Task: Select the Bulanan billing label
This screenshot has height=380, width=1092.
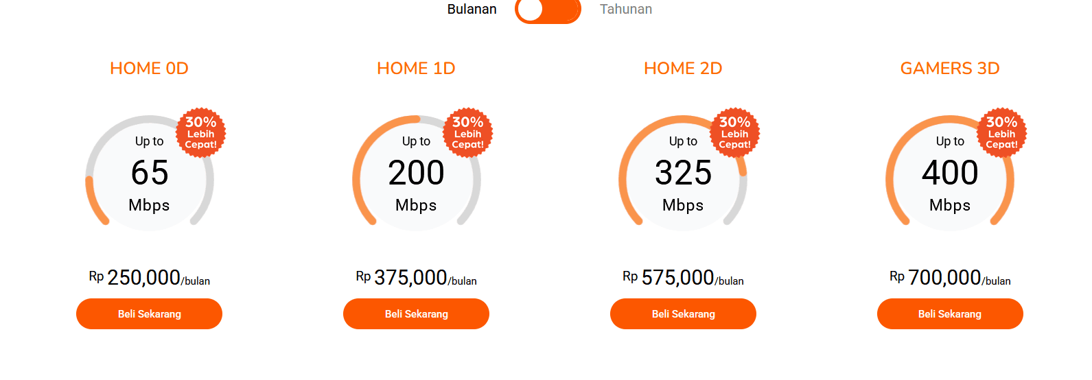Action: coord(472,9)
